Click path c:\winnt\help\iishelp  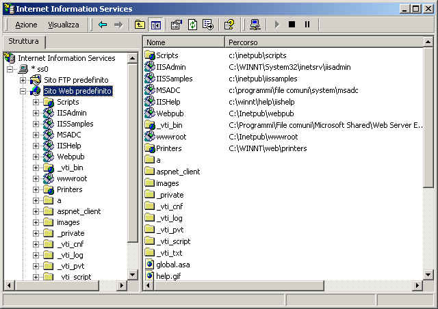[261, 102]
